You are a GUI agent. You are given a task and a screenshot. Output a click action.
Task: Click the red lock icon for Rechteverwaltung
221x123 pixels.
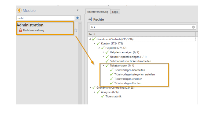[20, 30]
